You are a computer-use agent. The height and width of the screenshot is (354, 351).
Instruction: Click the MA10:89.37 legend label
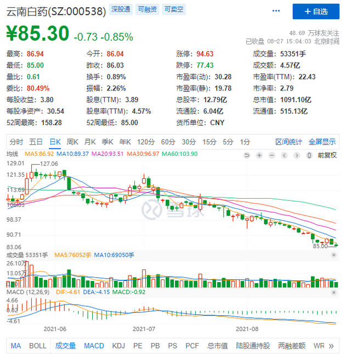point(72,154)
